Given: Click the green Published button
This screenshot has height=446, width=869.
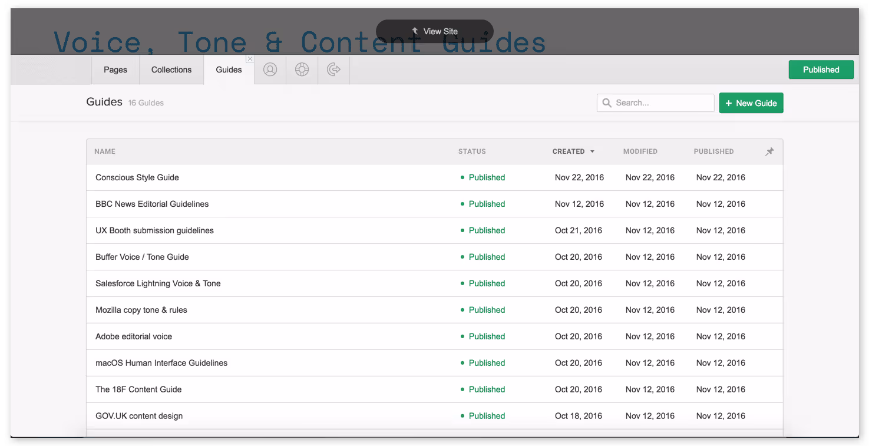Looking at the screenshot, I should pos(821,70).
